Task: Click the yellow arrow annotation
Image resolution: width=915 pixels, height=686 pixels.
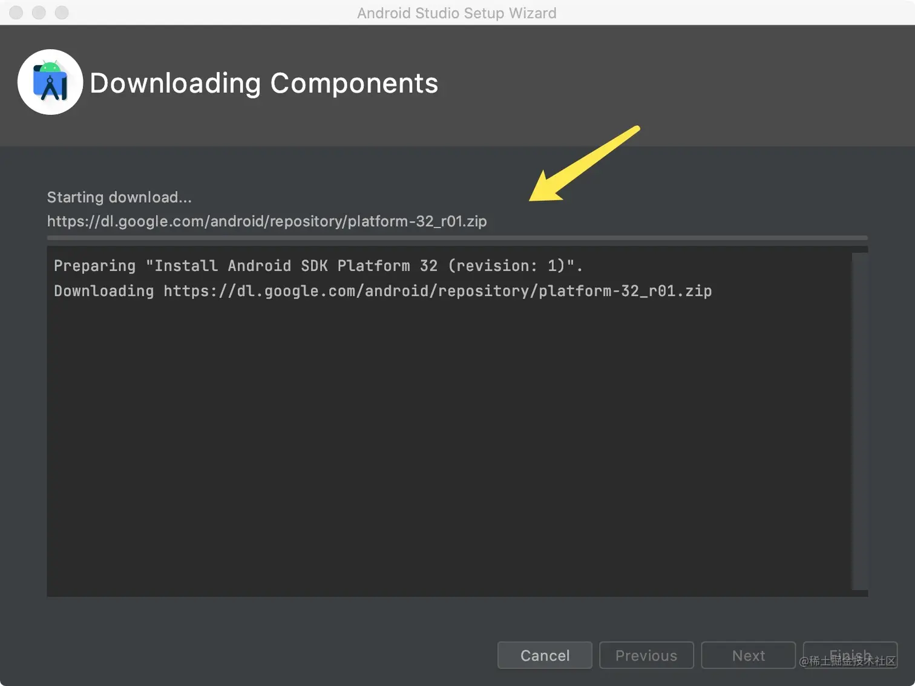Action: coord(584,163)
